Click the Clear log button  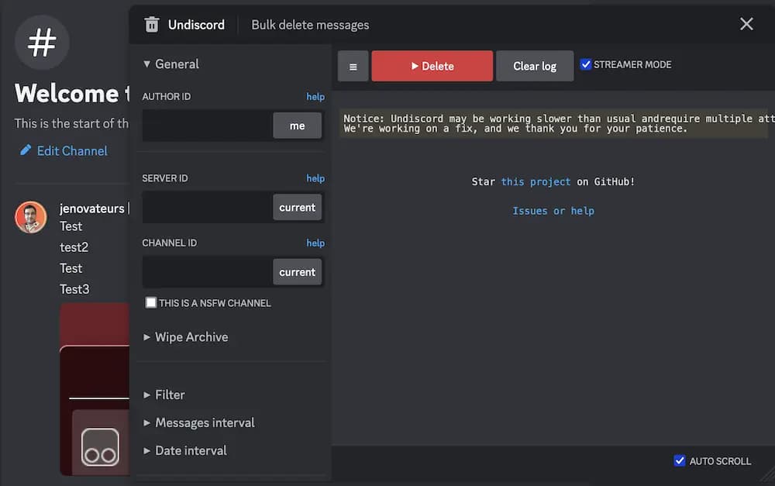pos(535,67)
